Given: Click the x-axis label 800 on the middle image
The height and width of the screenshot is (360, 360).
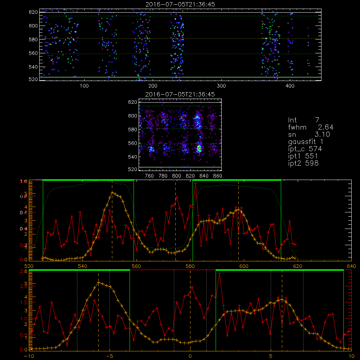Looking at the screenshot, I should click(x=176, y=176).
